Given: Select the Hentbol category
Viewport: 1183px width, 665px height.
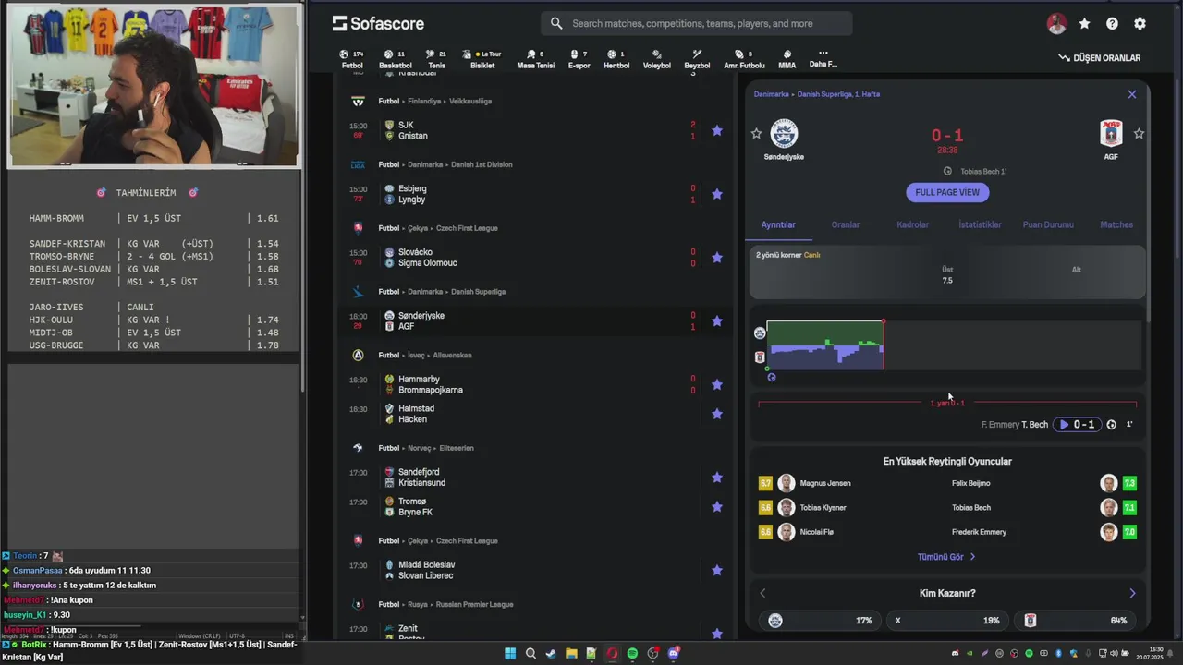Looking at the screenshot, I should coord(616,59).
